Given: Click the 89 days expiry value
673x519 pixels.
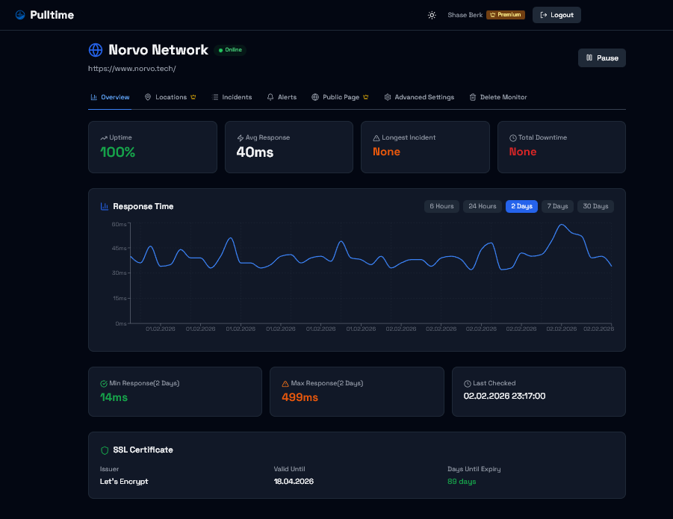Looking at the screenshot, I should (462, 481).
